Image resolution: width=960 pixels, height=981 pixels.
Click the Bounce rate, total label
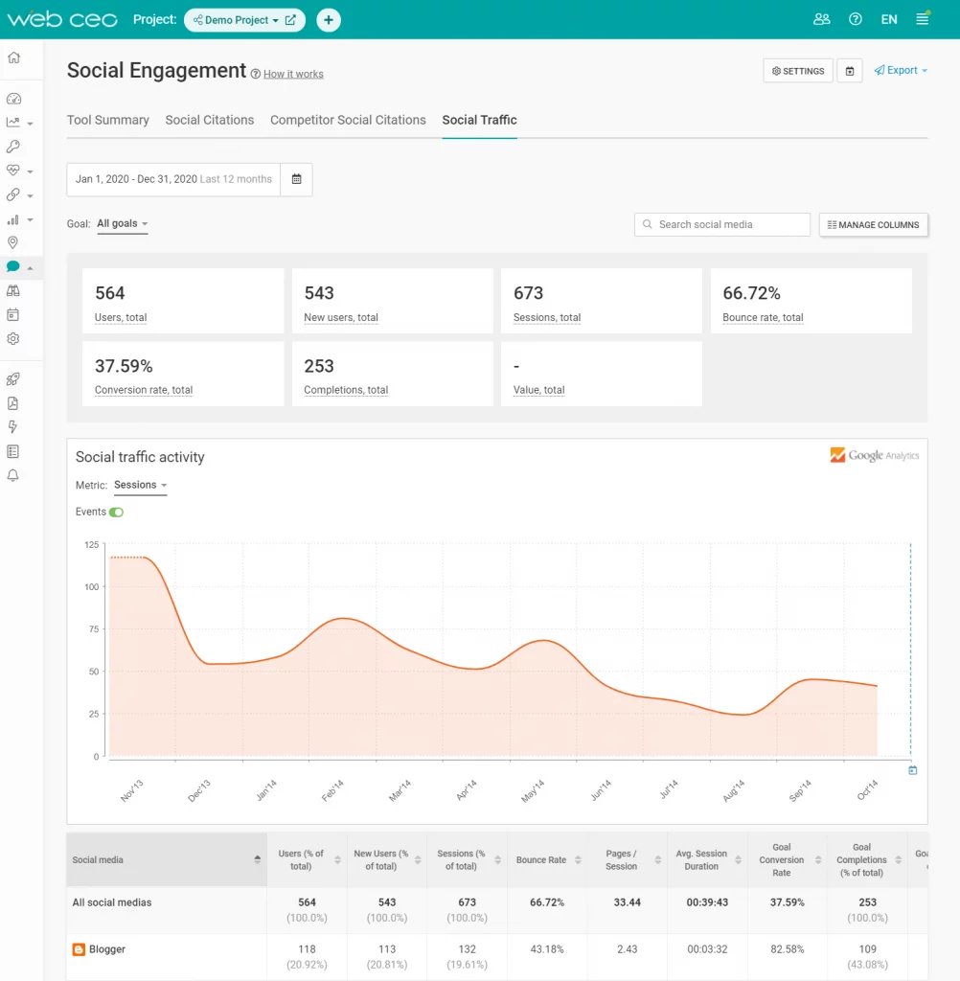[763, 318]
